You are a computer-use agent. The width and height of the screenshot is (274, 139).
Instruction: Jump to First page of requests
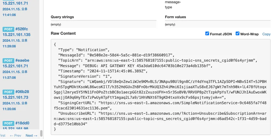tap(2, 135)
